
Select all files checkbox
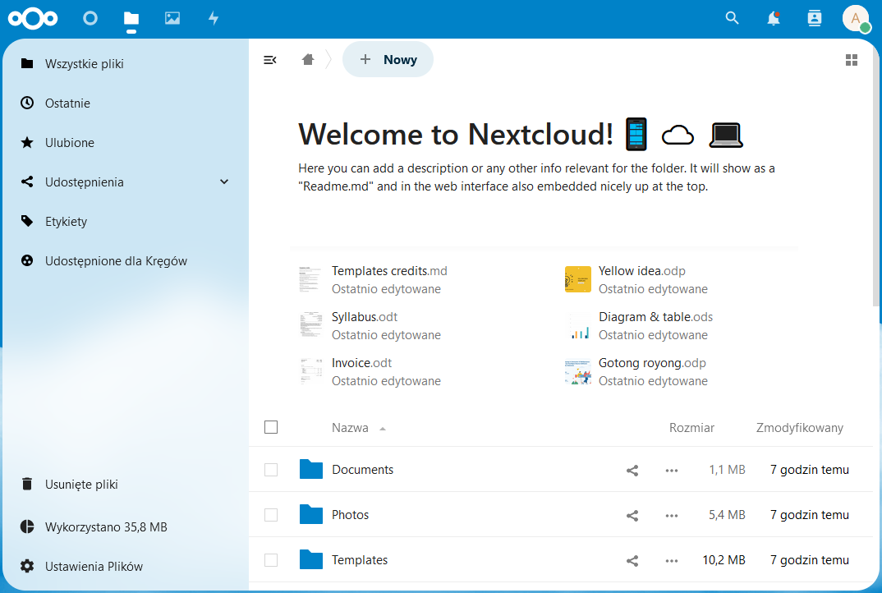(x=271, y=427)
